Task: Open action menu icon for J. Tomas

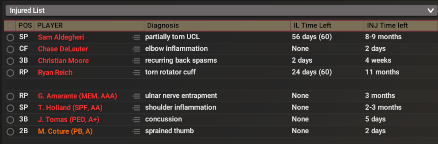Action: [x=136, y=119]
